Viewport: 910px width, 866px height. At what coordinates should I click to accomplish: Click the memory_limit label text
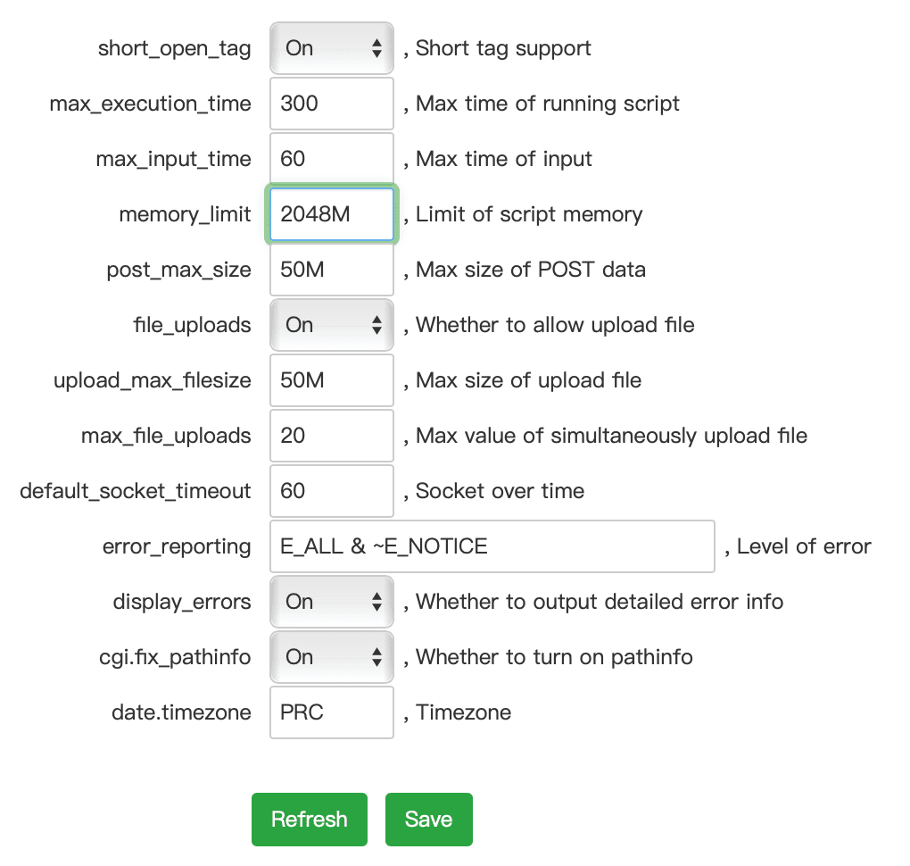(x=185, y=214)
